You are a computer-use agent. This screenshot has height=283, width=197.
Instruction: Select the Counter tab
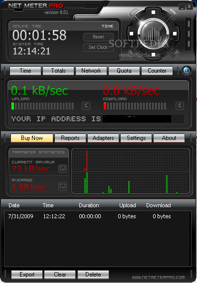point(157,71)
